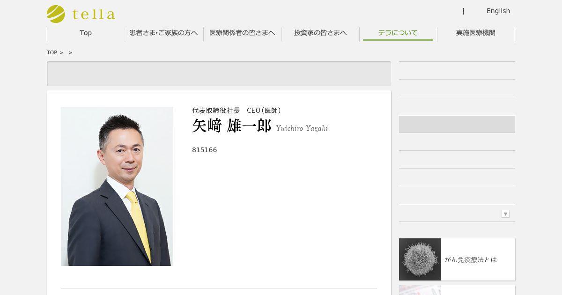The width and height of the screenshot is (562, 295).
Task: Expand sidebar menu with down arrow
Action: coord(505,214)
